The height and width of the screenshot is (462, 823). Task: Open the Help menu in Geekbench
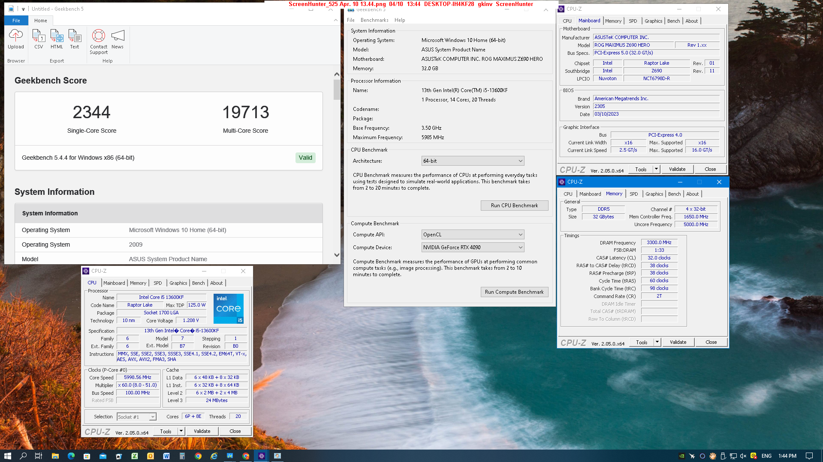pos(400,20)
